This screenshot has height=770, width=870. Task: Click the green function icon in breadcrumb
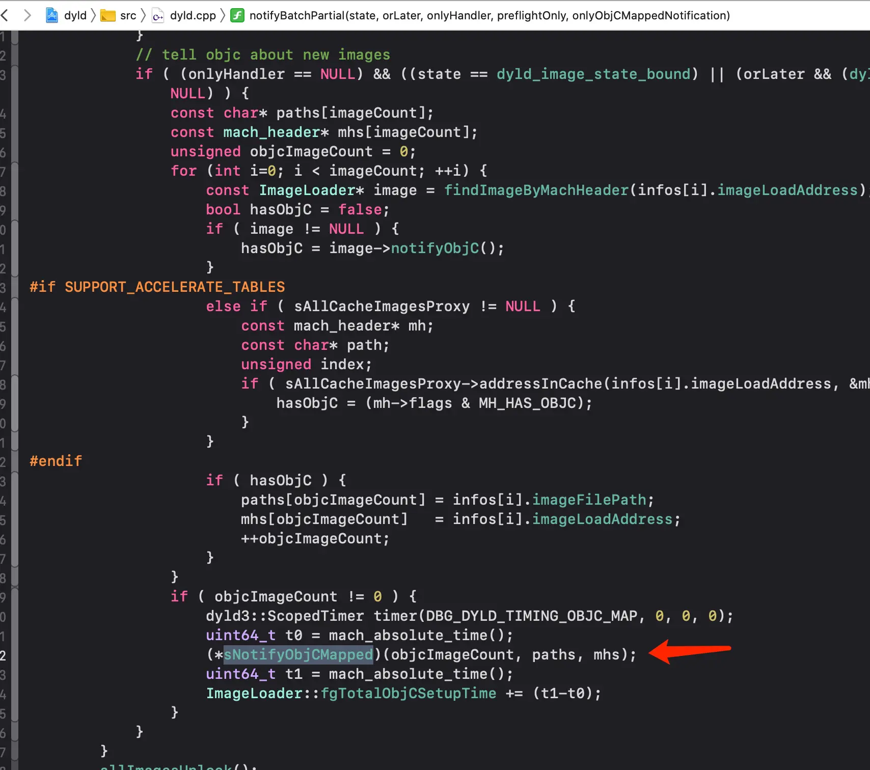click(x=237, y=15)
